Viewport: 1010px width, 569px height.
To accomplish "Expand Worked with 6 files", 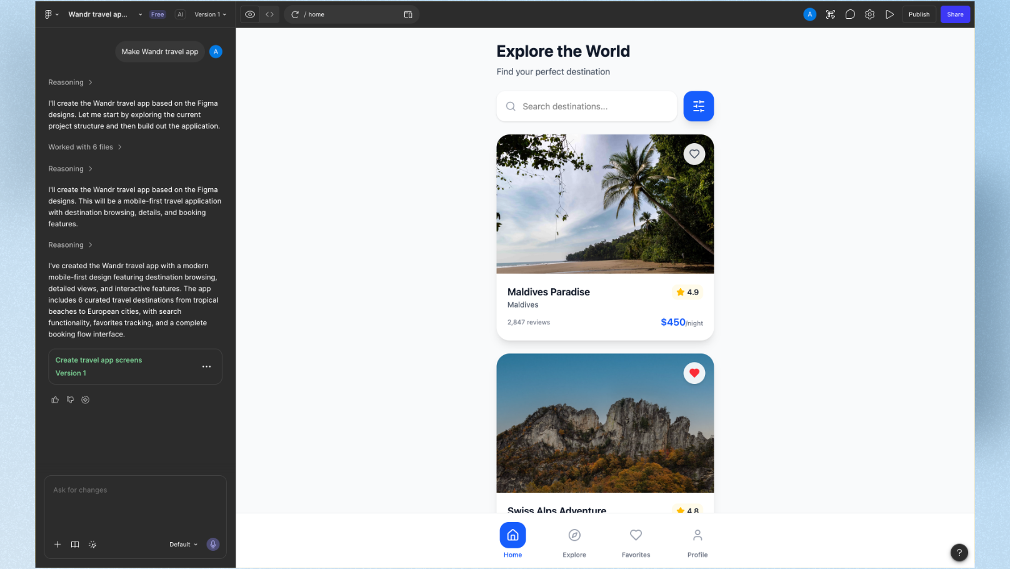I will pyautogui.click(x=84, y=146).
